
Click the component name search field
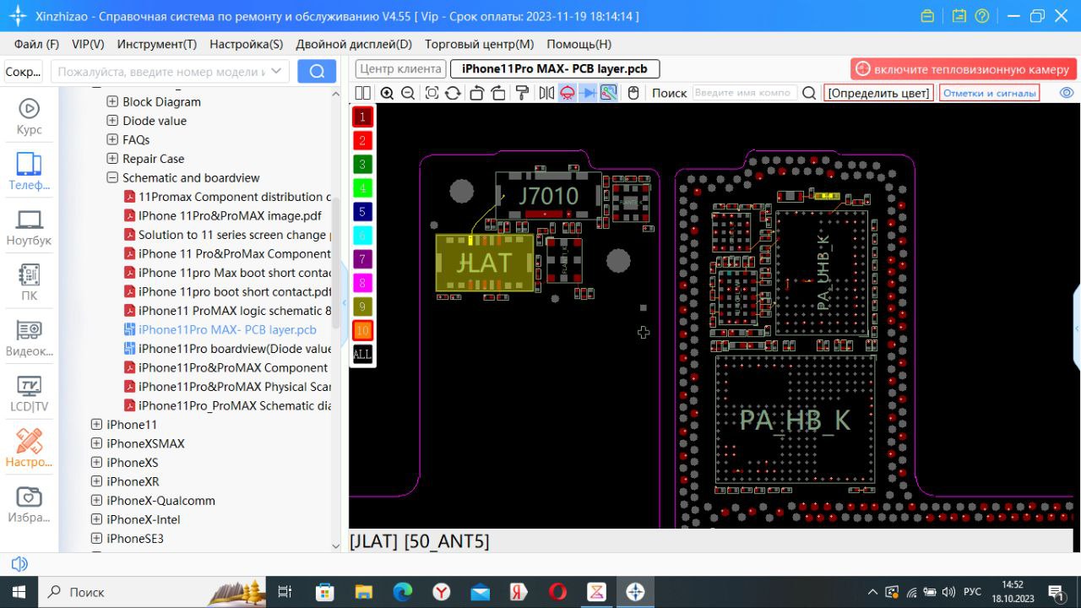(x=743, y=93)
